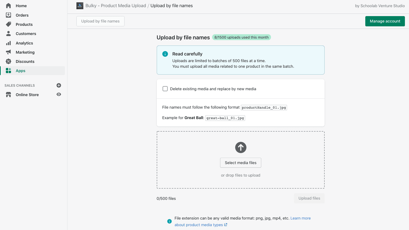Click the Select media files button
The image size is (409, 230).
(241, 163)
